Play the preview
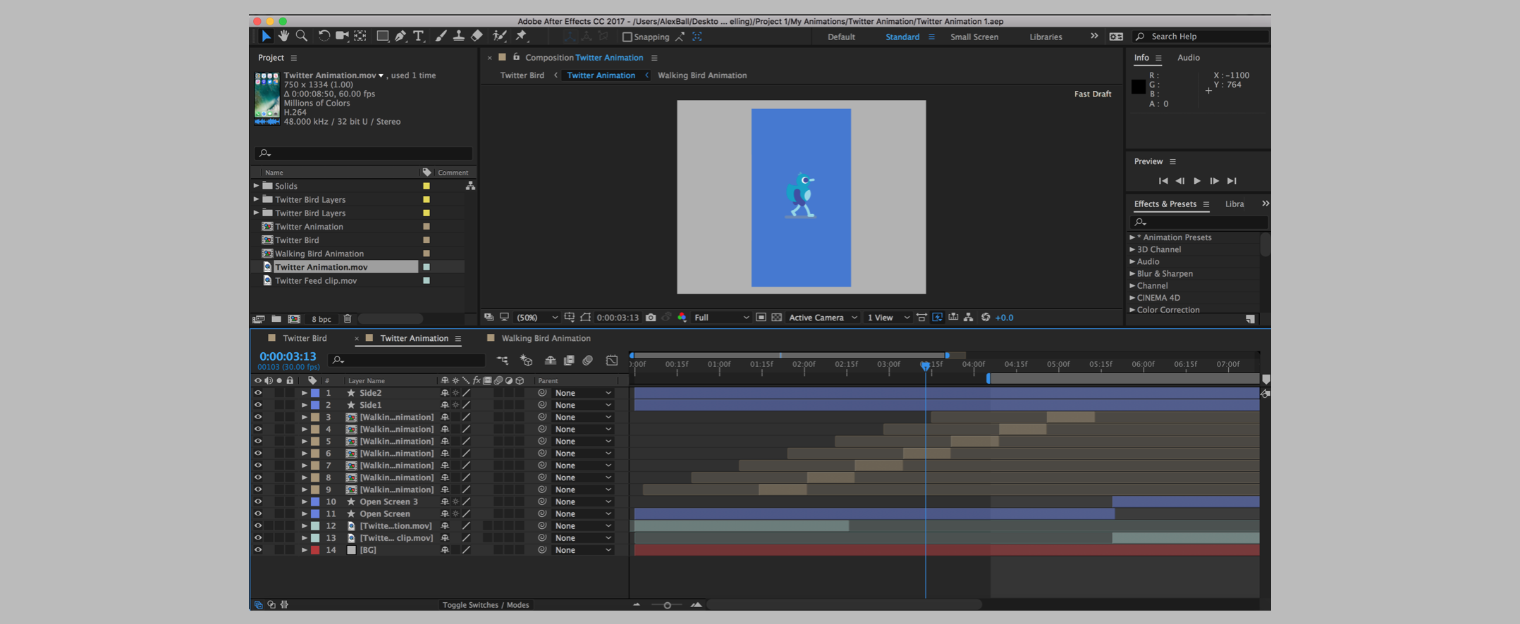This screenshot has height=624, width=1520. point(1197,181)
